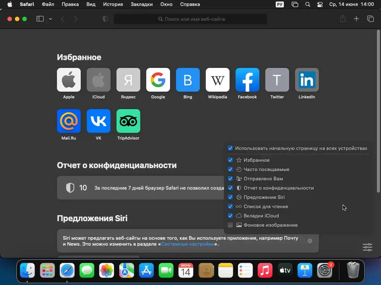Screen dimensions: 381x285
Task: Switch the РУ input source
Action: click(280, 4)
